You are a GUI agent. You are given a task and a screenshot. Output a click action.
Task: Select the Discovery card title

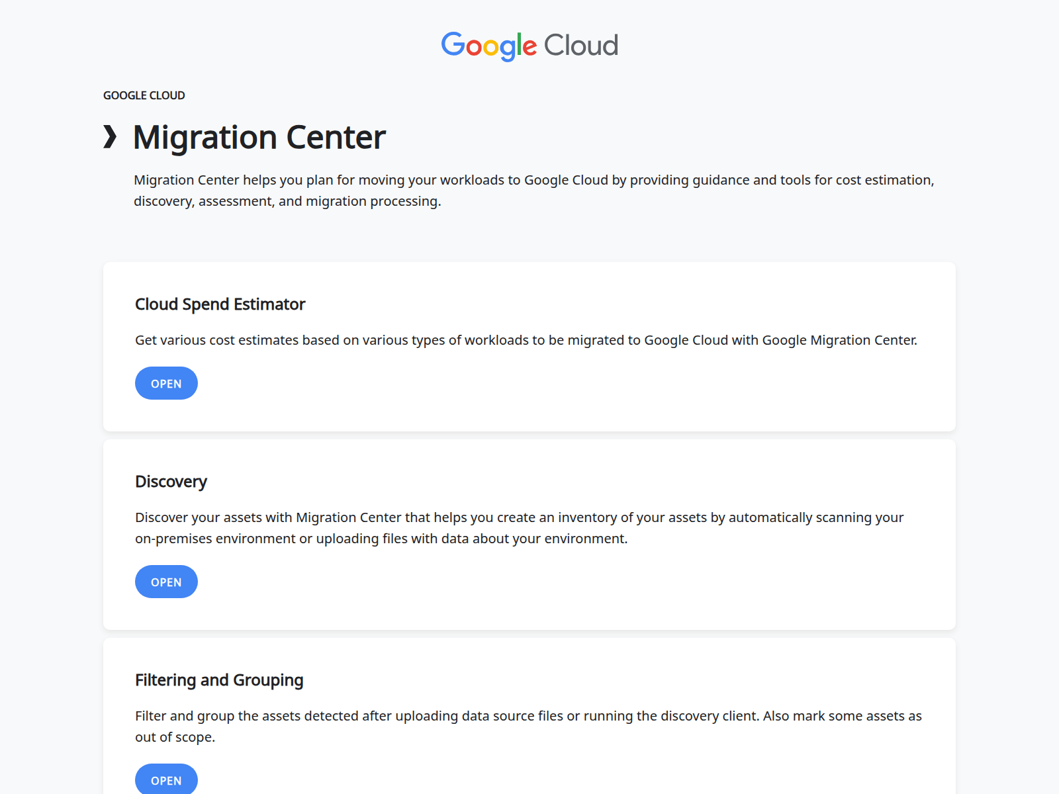tap(171, 482)
